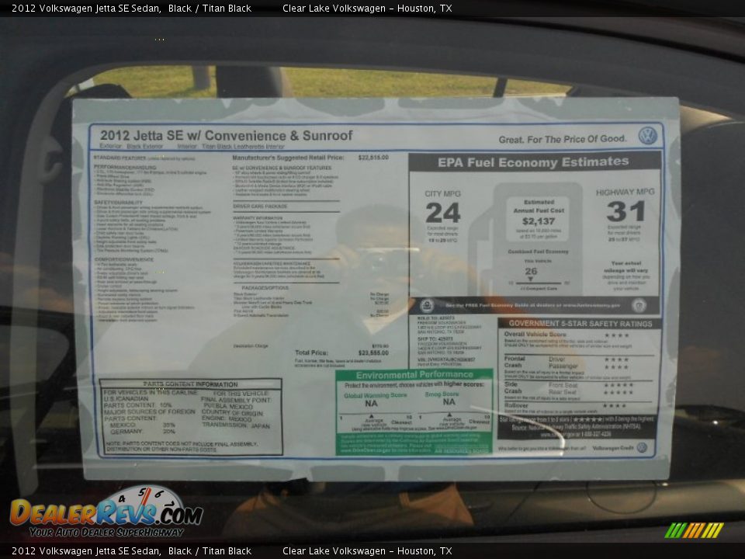The image size is (745, 559).
Task: Click the top 'Black / Titan Black' caption text
Action: [210, 8]
